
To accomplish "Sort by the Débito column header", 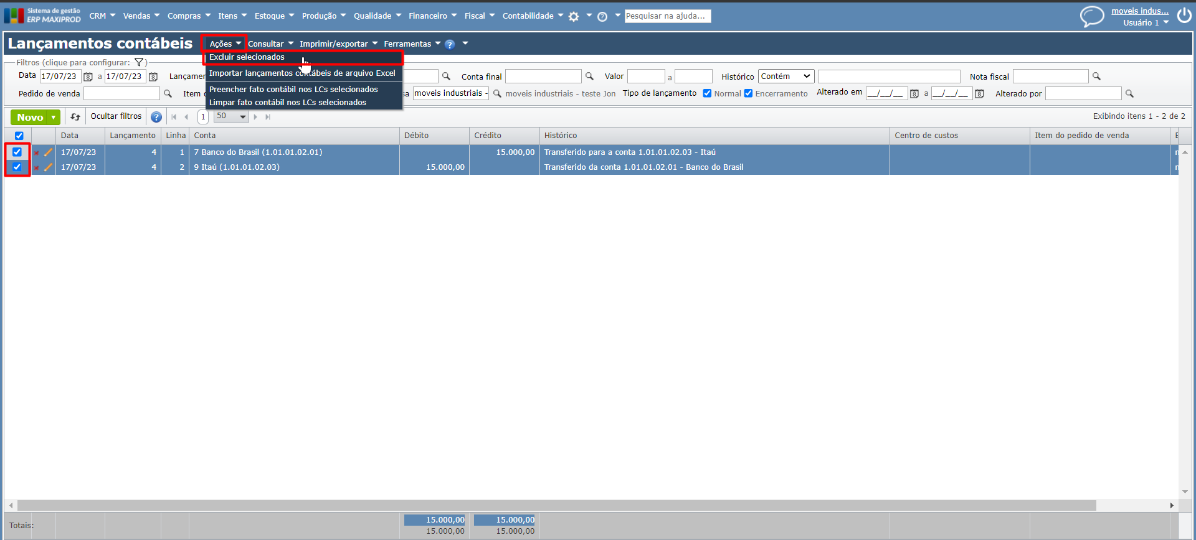I will tap(434, 136).
